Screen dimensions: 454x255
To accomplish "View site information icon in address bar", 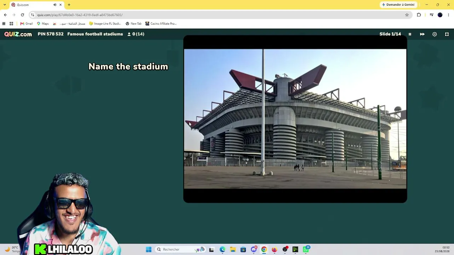I will point(33,15).
